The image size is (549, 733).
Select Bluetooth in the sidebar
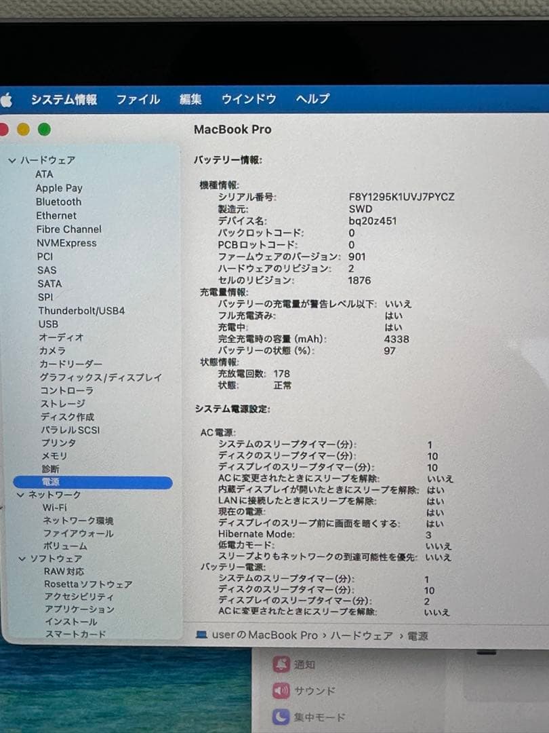(58, 202)
